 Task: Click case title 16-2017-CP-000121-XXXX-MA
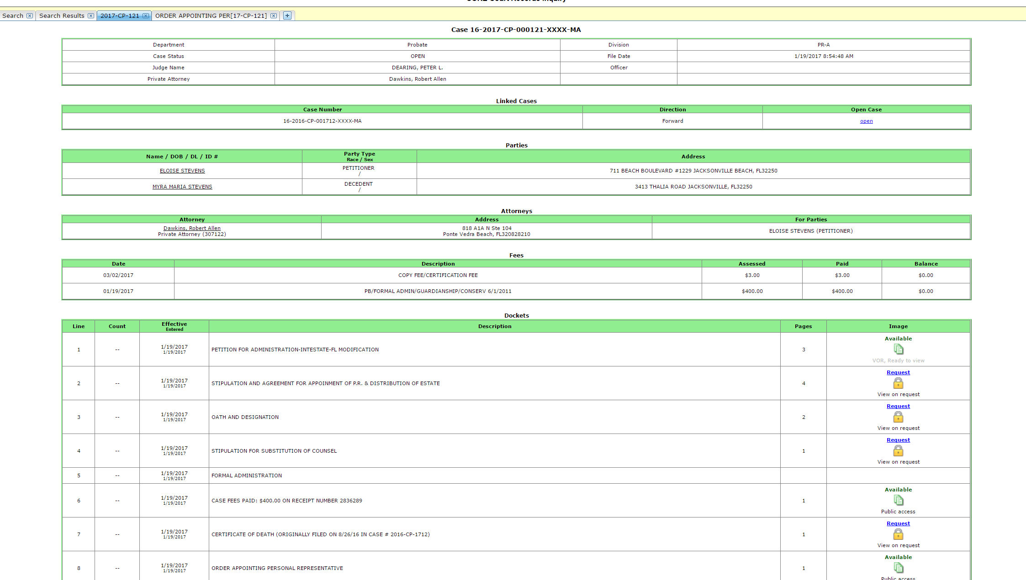516,30
